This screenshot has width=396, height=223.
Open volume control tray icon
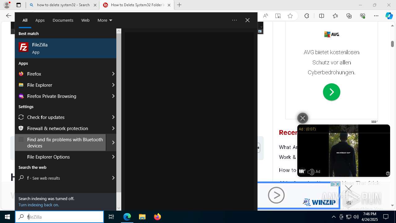point(356,217)
